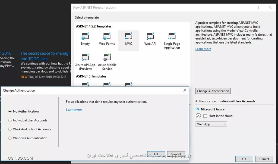
Task: Click the help question mark in New ASP.NET Project
Action: click(258, 7)
